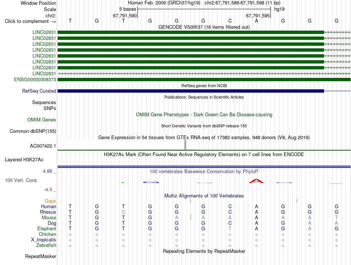Click the 100 Vert. Cons track label
Screen dimensions: 351x265
(21, 180)
